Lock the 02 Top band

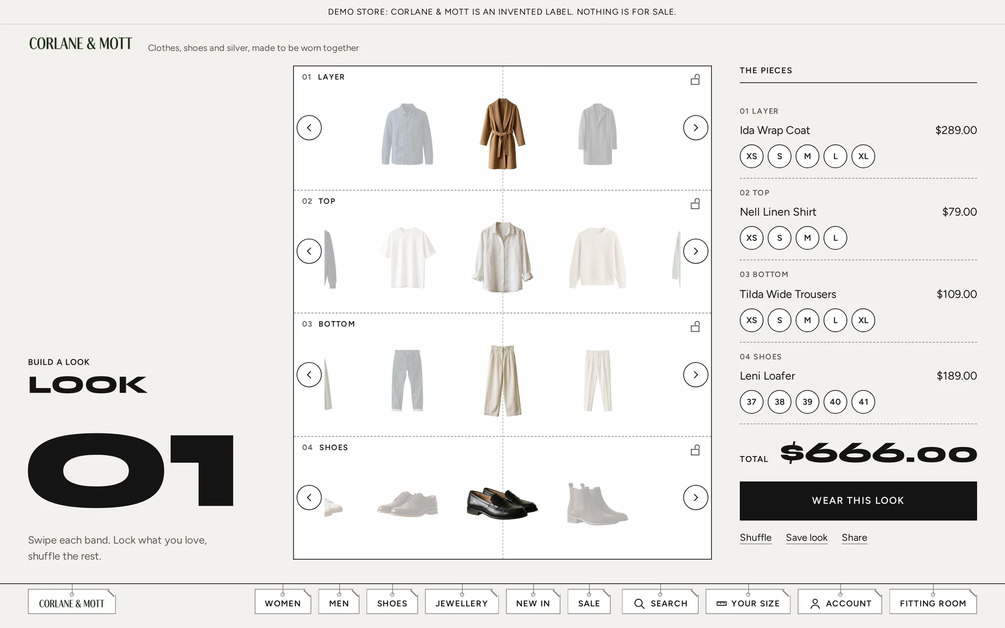pos(695,204)
